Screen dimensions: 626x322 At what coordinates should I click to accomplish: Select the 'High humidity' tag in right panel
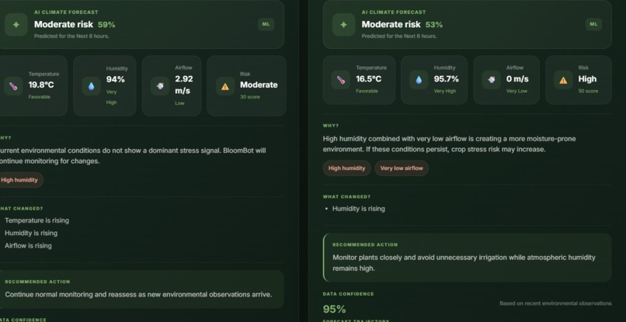tap(346, 168)
